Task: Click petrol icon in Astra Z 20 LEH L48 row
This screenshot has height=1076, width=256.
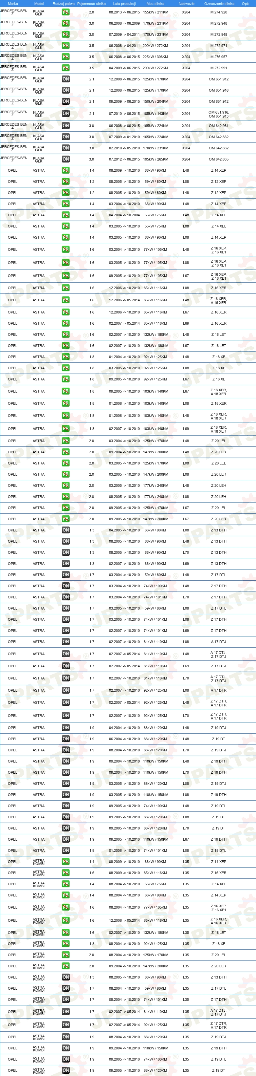Action: pos(66,485)
